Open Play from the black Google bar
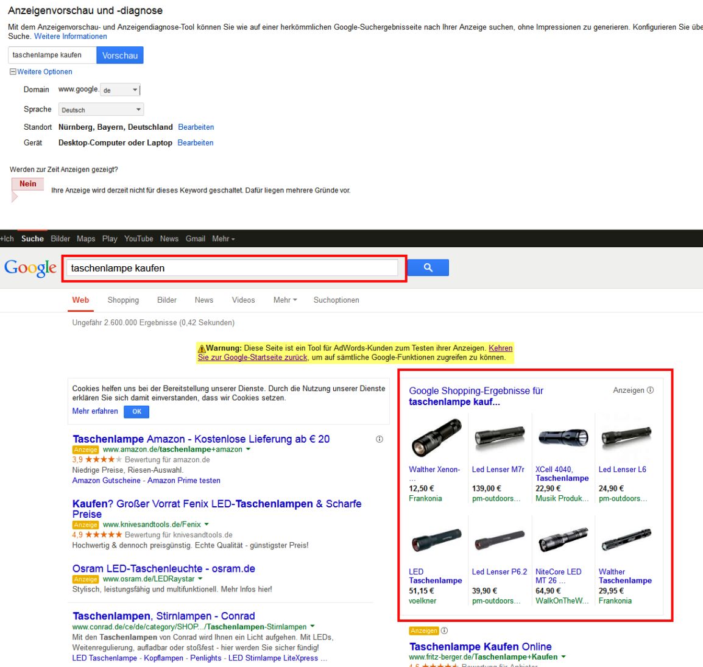 [110, 239]
